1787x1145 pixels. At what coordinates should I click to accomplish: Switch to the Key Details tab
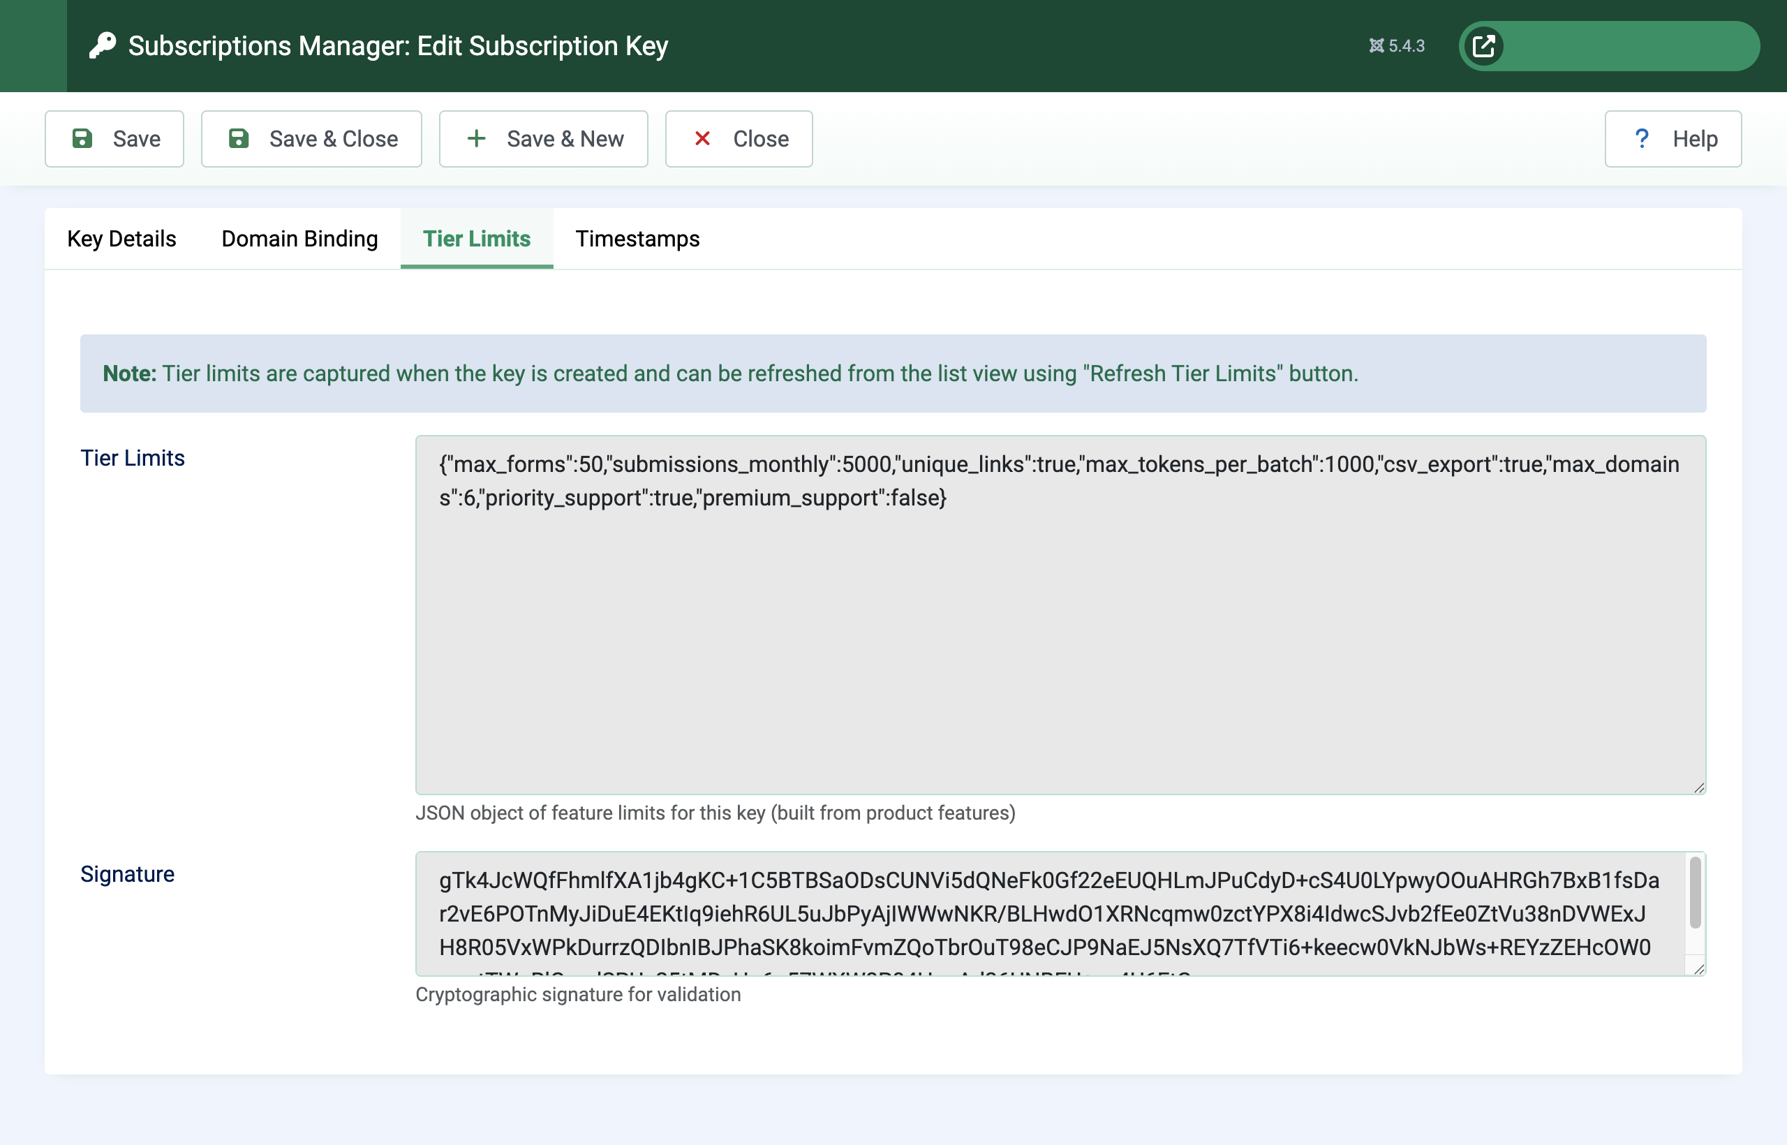point(121,239)
